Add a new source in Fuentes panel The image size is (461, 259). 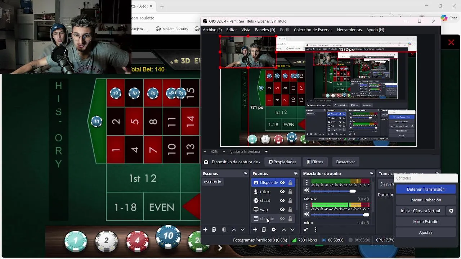pos(255,230)
